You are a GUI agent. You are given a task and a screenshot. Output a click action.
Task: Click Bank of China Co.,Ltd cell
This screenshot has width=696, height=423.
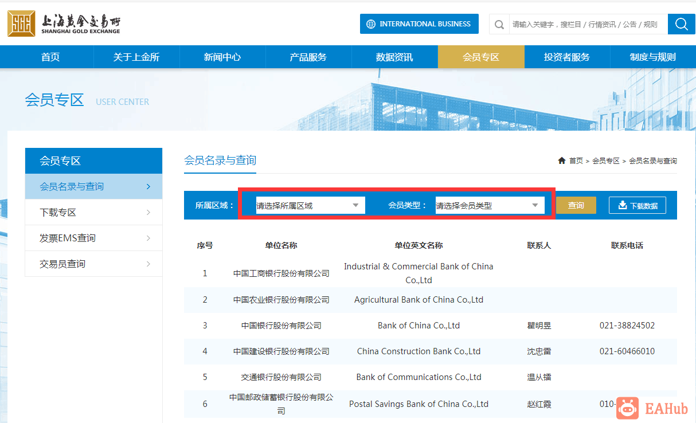pos(419,326)
